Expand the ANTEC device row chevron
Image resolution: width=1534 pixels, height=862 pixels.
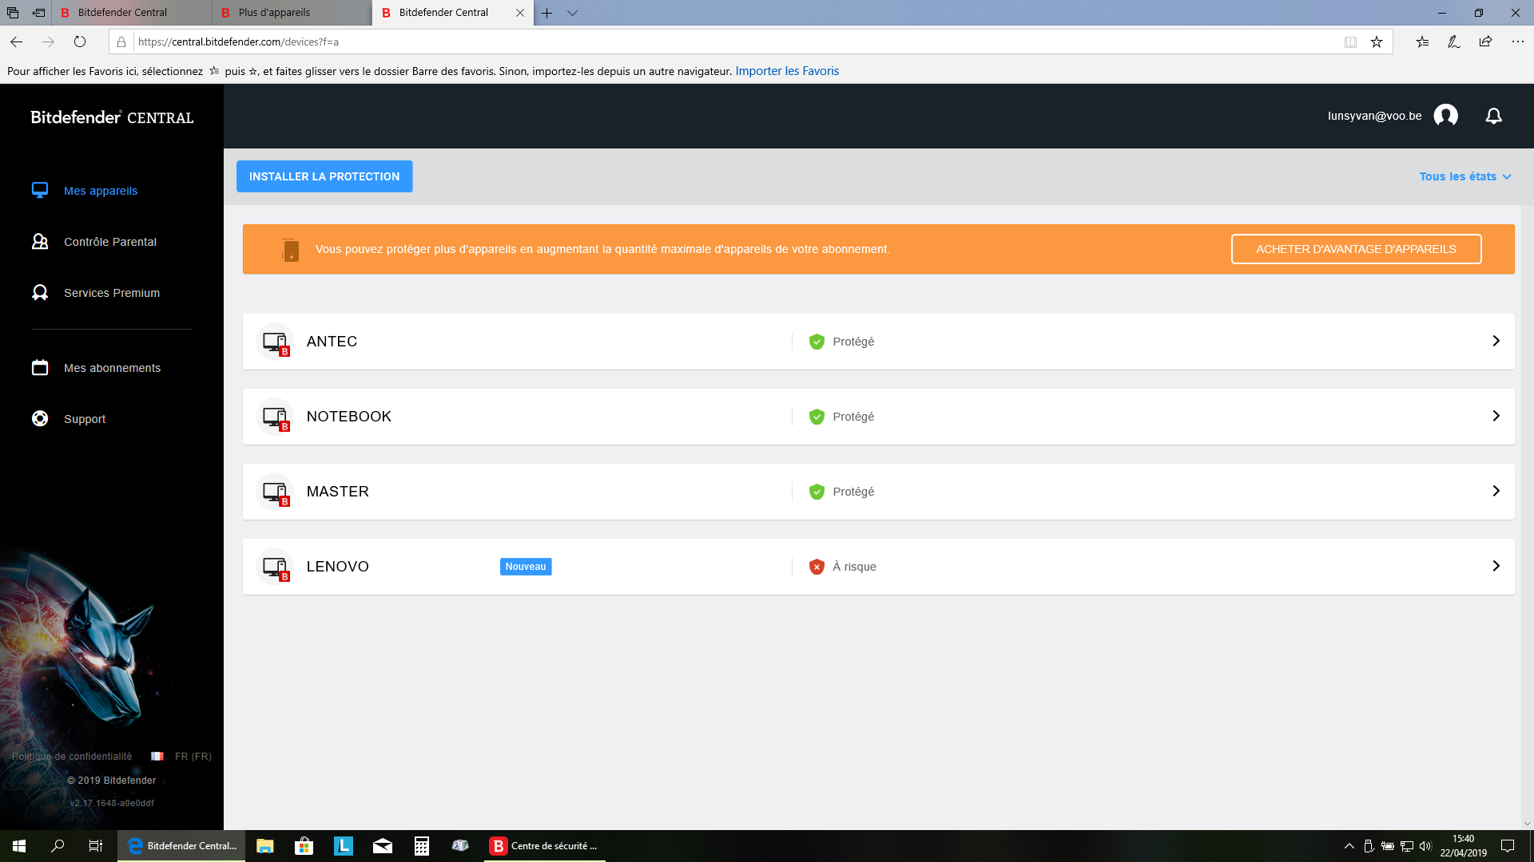pyautogui.click(x=1496, y=341)
